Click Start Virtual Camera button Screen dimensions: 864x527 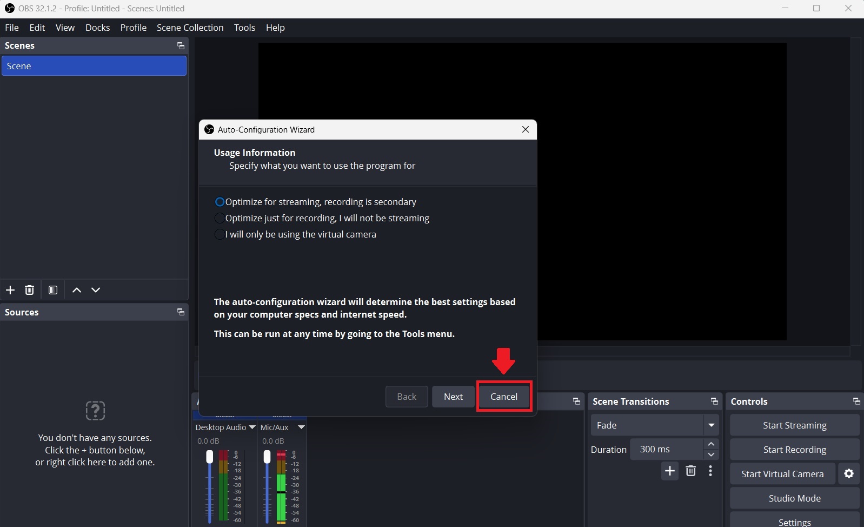click(x=782, y=474)
